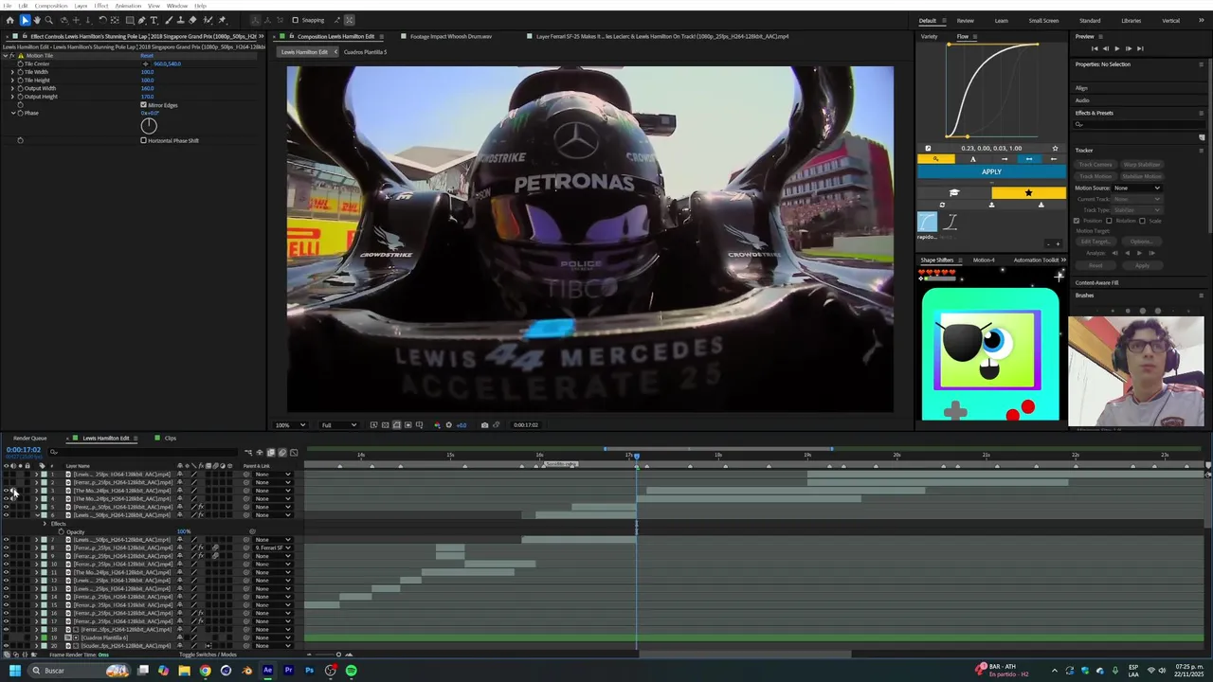Collapse the Phase property

12,113
